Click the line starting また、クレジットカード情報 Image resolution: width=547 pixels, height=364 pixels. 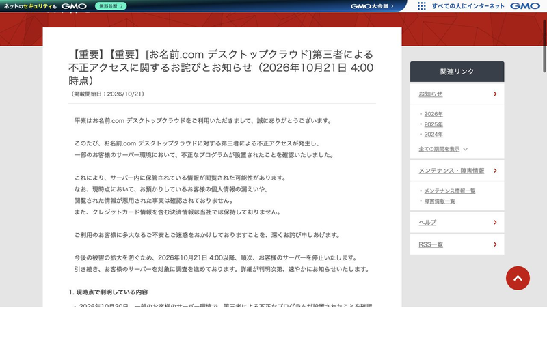pyautogui.click(x=178, y=212)
